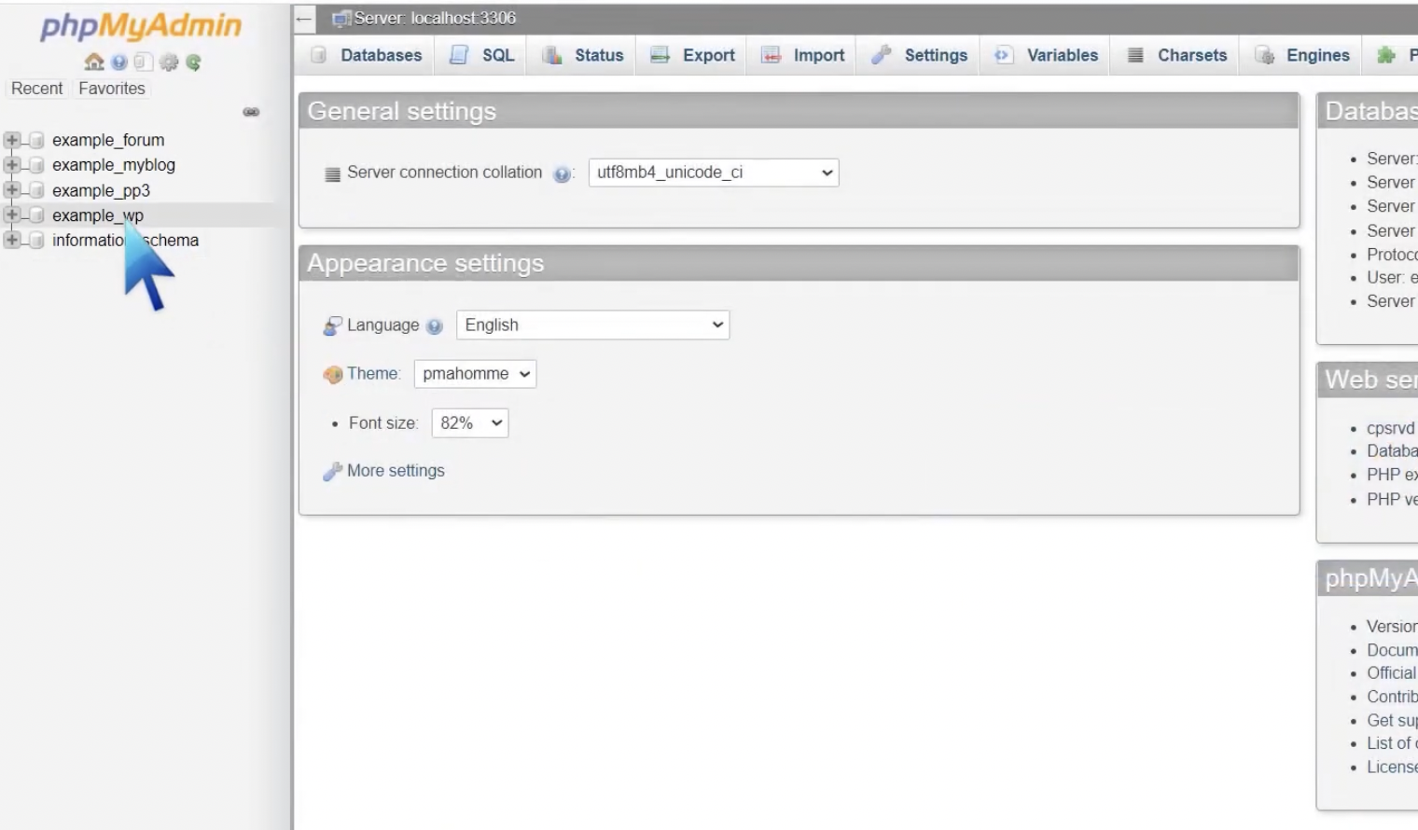The width and height of the screenshot is (1418, 830).
Task: Expand the example_forum database tree
Action: point(12,140)
